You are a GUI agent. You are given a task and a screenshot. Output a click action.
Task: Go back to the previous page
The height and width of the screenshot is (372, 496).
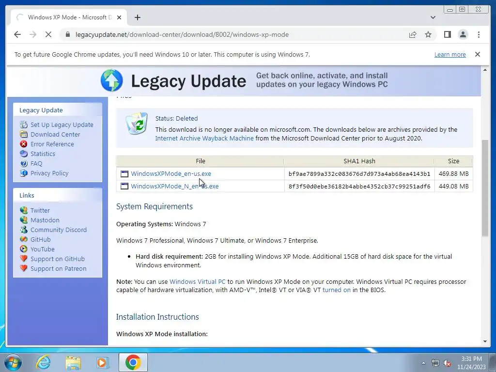17,34
